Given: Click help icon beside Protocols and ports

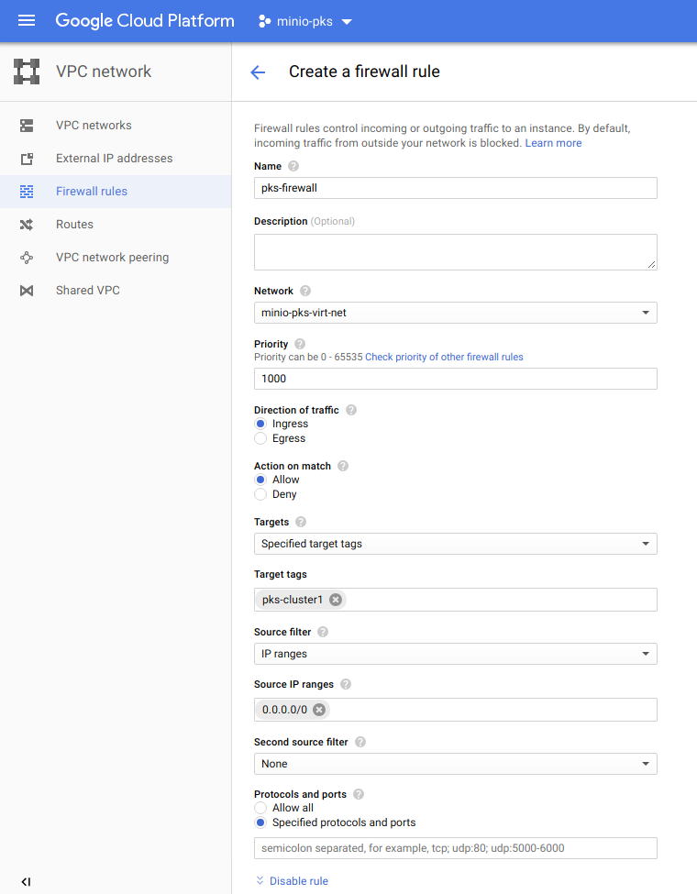Looking at the screenshot, I should 359,794.
